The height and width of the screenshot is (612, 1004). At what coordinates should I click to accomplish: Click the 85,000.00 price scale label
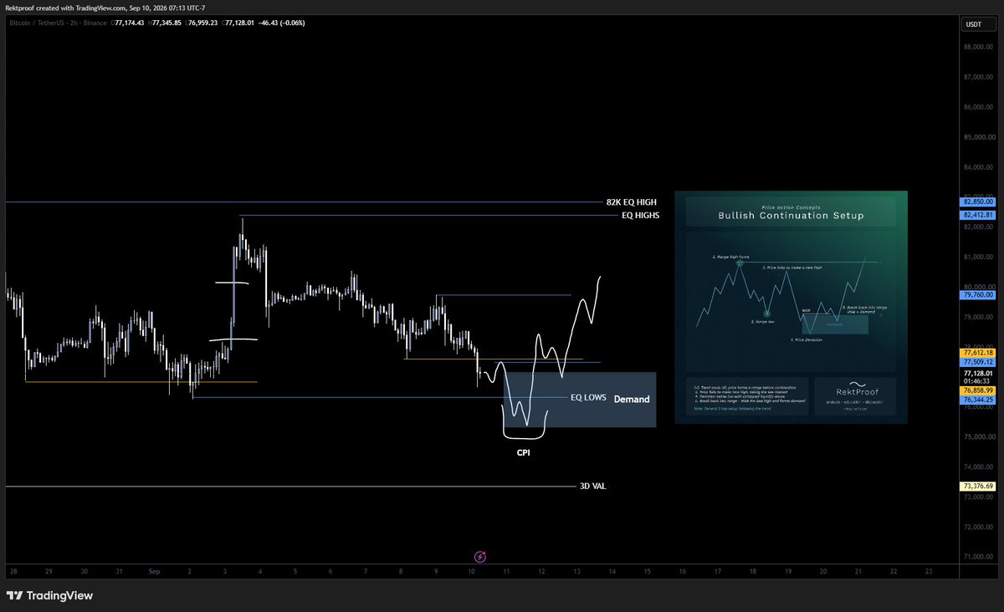[978, 137]
